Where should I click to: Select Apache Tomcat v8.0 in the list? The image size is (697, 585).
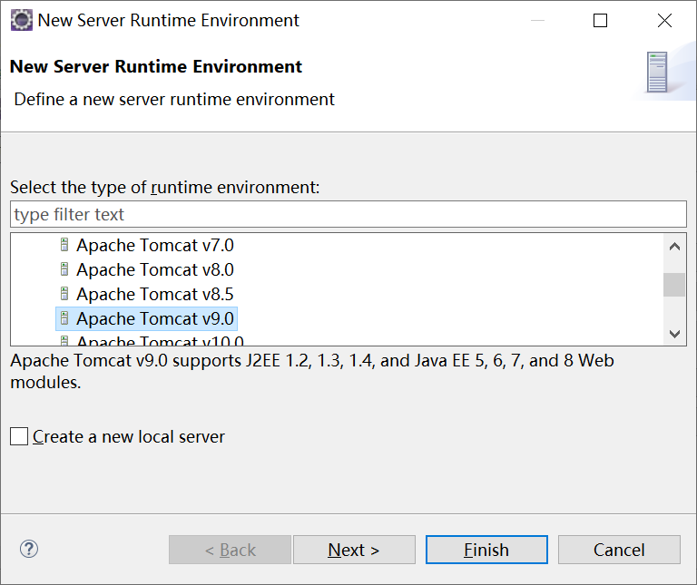click(154, 269)
